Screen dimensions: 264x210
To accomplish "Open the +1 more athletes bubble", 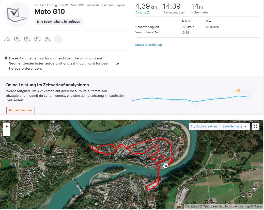I will click(x=58, y=39).
